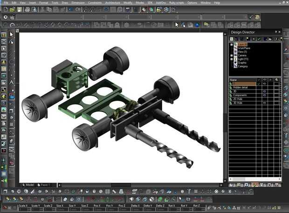
Task: Switch to the Paper 1 tab
Action: [43, 185]
